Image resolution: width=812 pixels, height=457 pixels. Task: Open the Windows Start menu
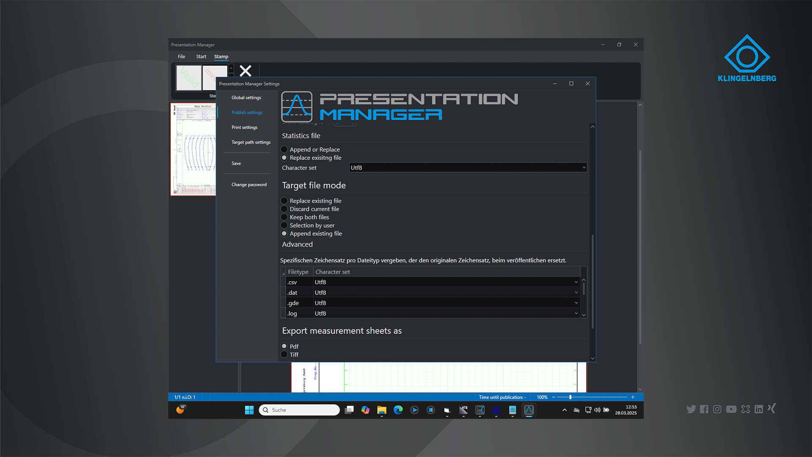249,410
